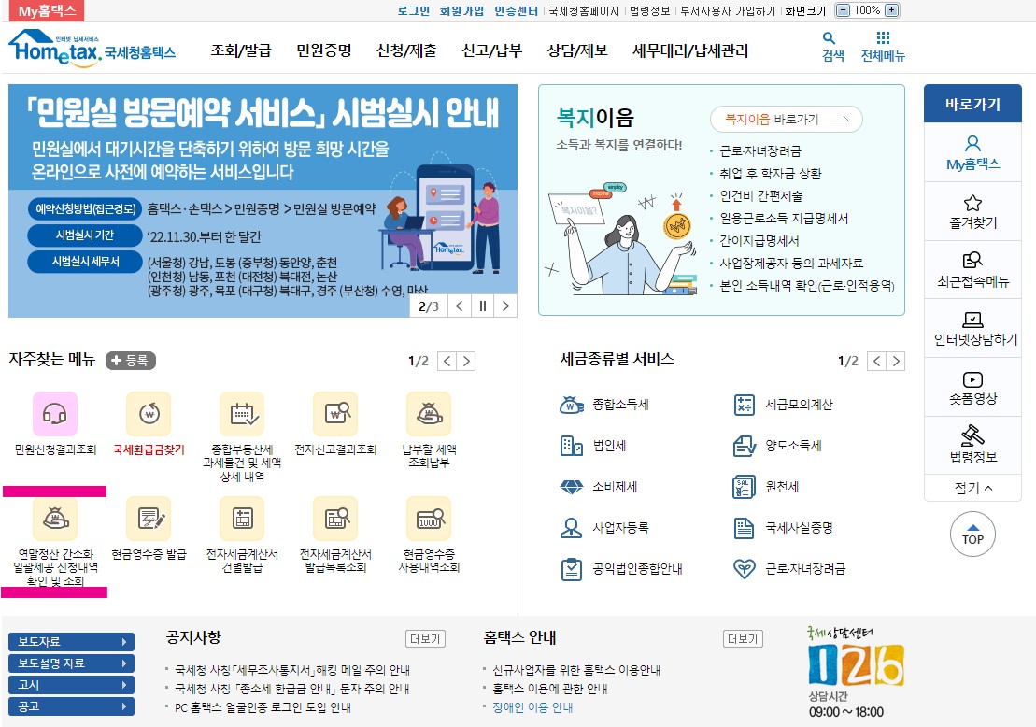Click 더보기 next to 홈택스 안내
Image resolution: width=1036 pixels, height=727 pixels.
point(743,639)
